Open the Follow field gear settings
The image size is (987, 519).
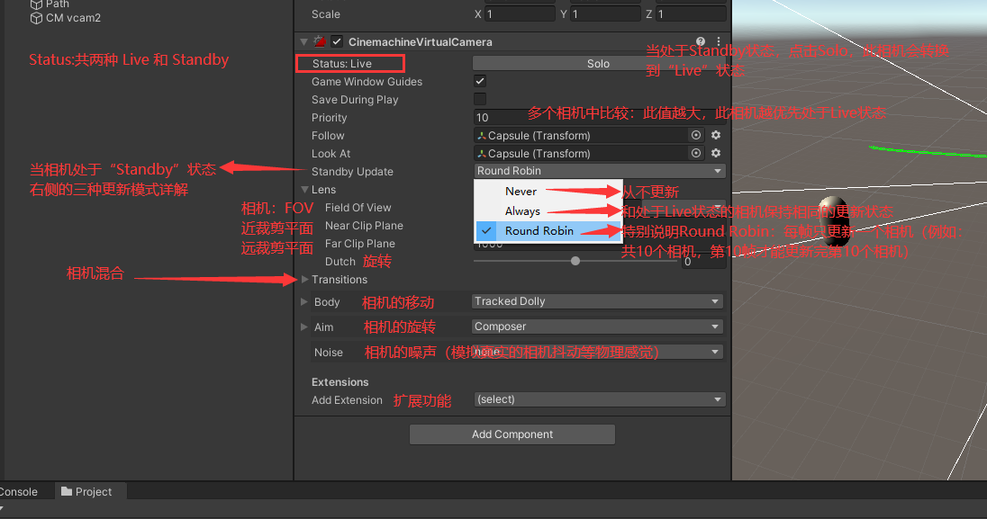716,135
